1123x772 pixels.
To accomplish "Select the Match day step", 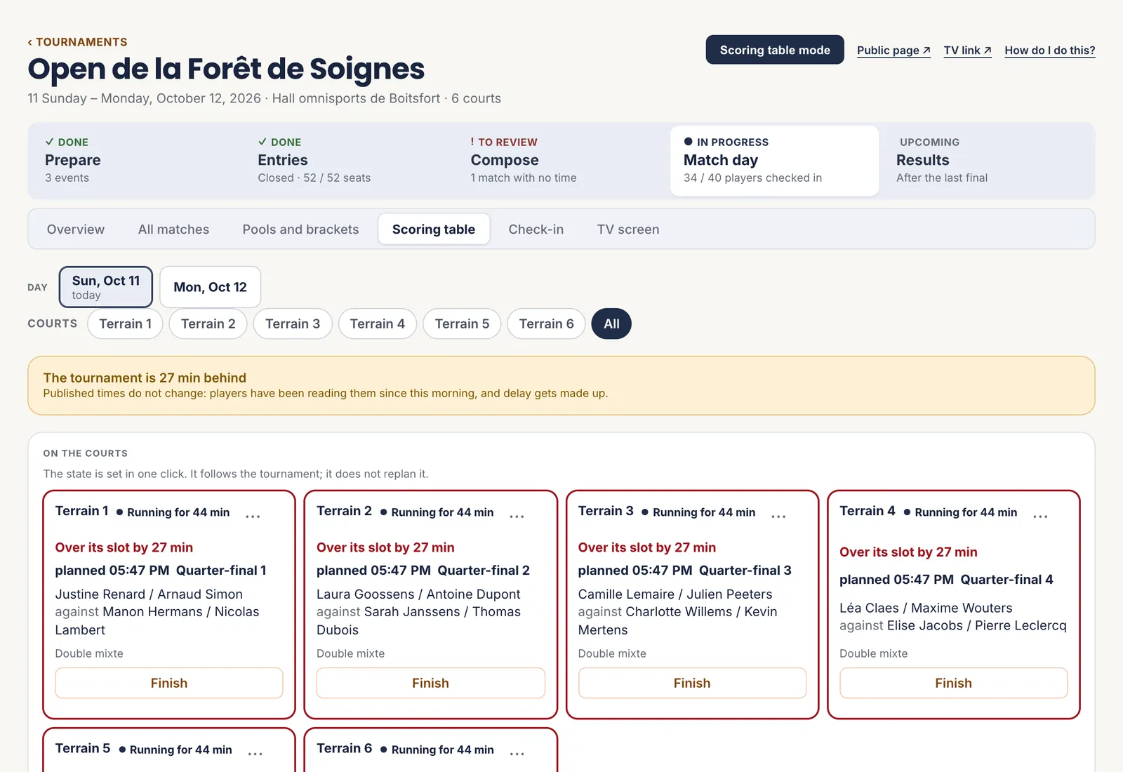I will [x=774, y=161].
